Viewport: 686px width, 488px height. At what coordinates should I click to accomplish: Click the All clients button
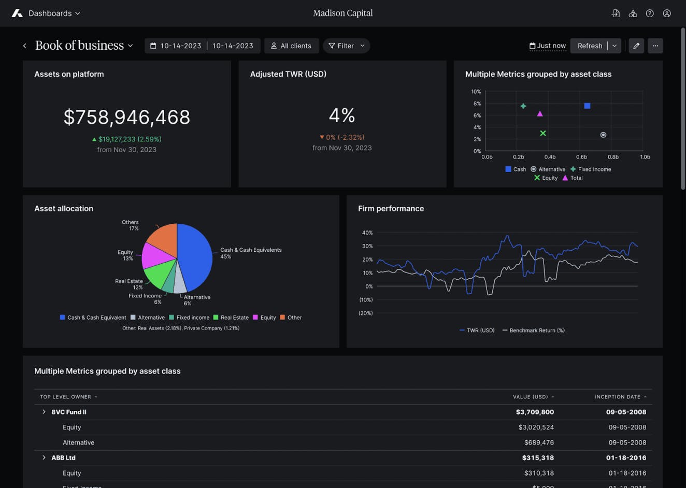[291, 46]
